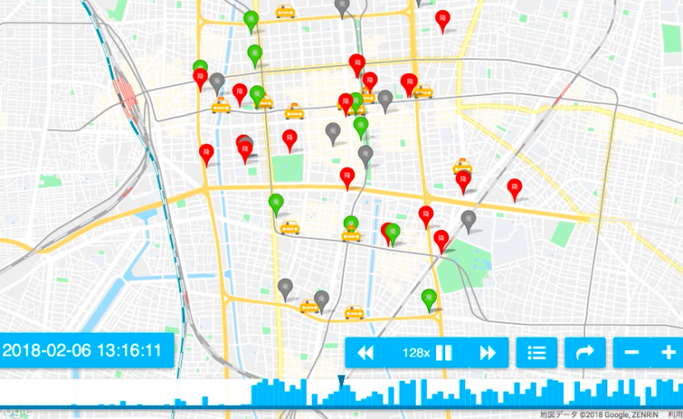Click the green pin at top left
683x419 pixels.
pos(252,21)
